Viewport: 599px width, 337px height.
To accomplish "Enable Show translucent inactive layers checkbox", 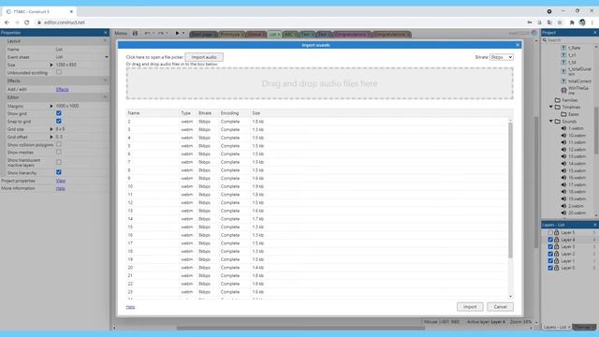I will coord(59,162).
